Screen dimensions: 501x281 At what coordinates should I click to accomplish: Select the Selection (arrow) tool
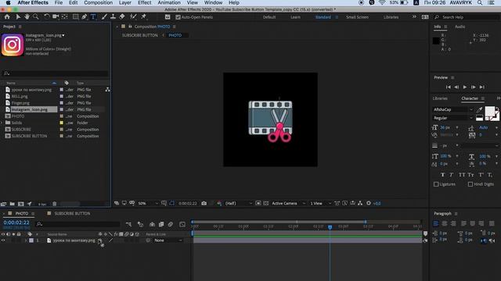[18, 17]
